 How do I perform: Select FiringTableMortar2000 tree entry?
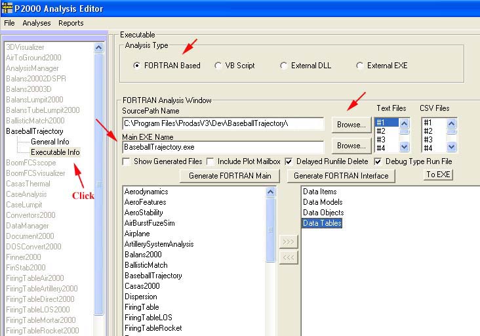tap(41, 320)
